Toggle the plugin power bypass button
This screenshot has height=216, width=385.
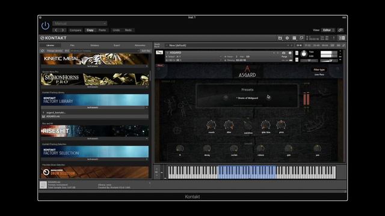45,25
